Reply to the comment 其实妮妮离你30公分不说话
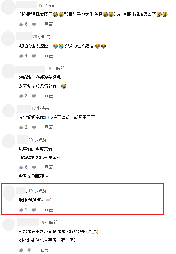Screen dimensions: 176x254 (49, 127)
